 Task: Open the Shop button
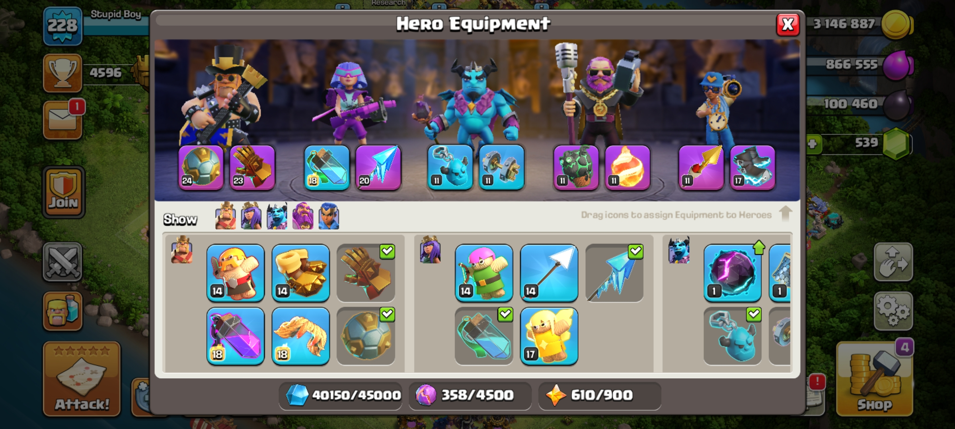(x=875, y=379)
